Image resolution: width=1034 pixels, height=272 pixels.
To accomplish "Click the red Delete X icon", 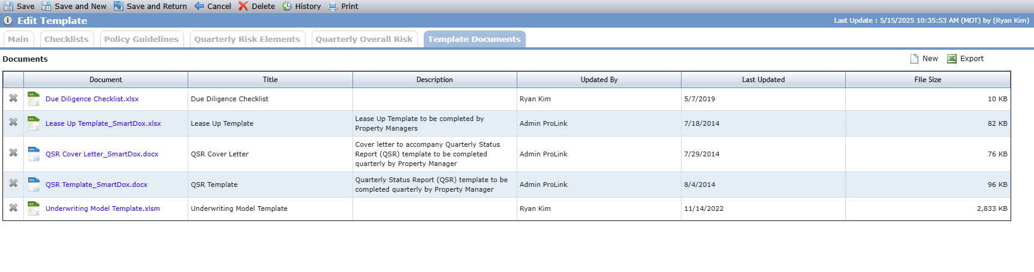I will point(243,6).
